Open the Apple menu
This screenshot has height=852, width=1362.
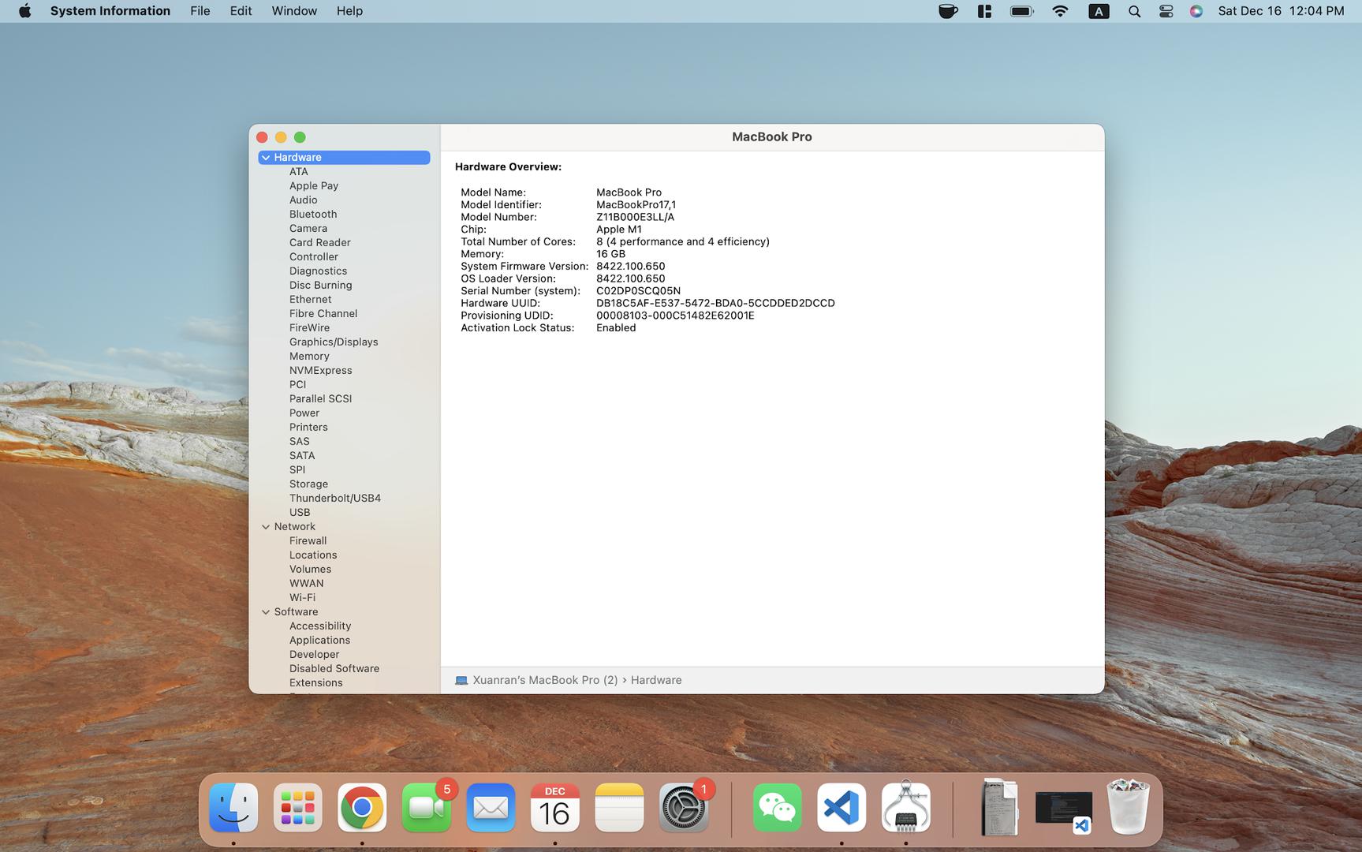(x=24, y=11)
